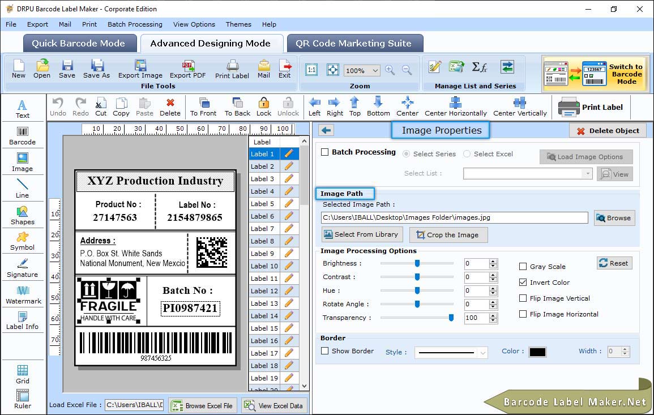Toggle the Ruler option in sidebar
Viewport: 654px width, 415px height.
tap(23, 399)
